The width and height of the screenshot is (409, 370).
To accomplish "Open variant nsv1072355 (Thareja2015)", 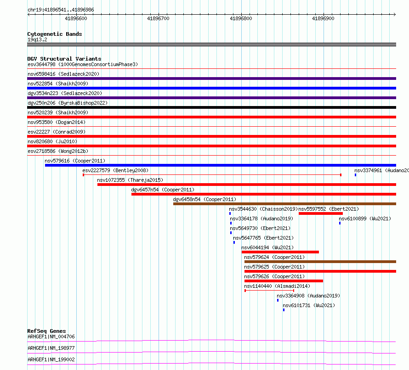I will point(130,180).
